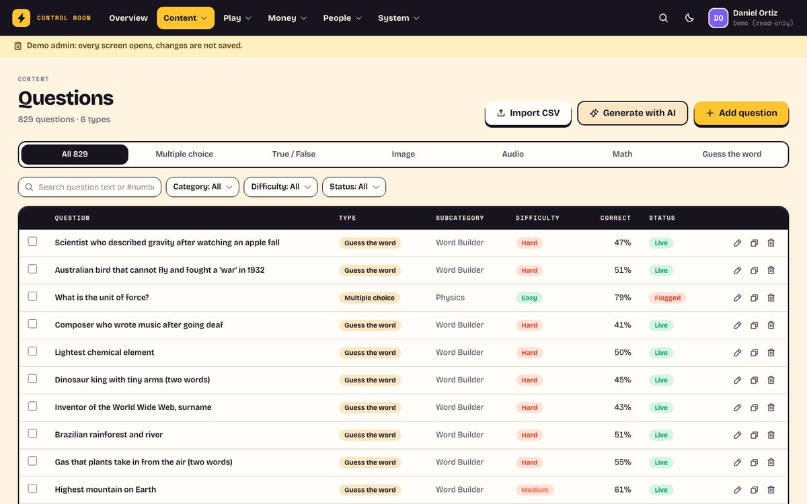This screenshot has height=504, width=807.
Task: Switch to the Multiple choice tab
Action: tap(184, 155)
